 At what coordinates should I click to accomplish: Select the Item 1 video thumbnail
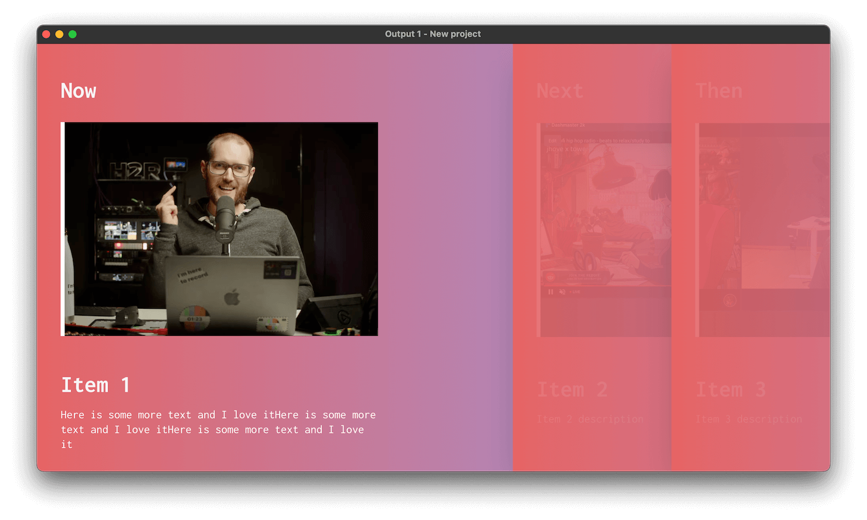(220, 229)
